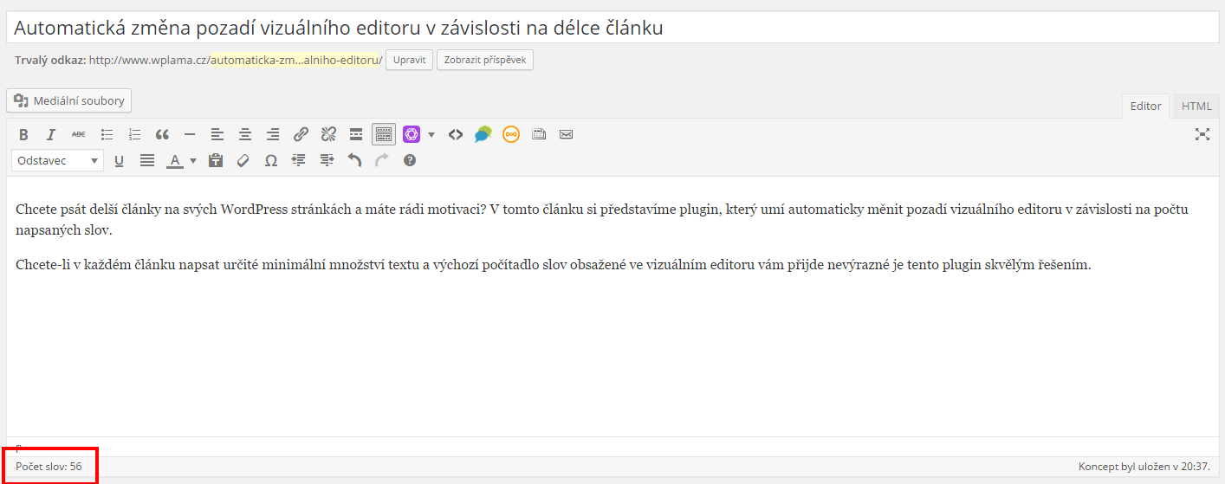This screenshot has height=484, width=1225.
Task: Insert a horizontal line
Action: [x=190, y=134]
